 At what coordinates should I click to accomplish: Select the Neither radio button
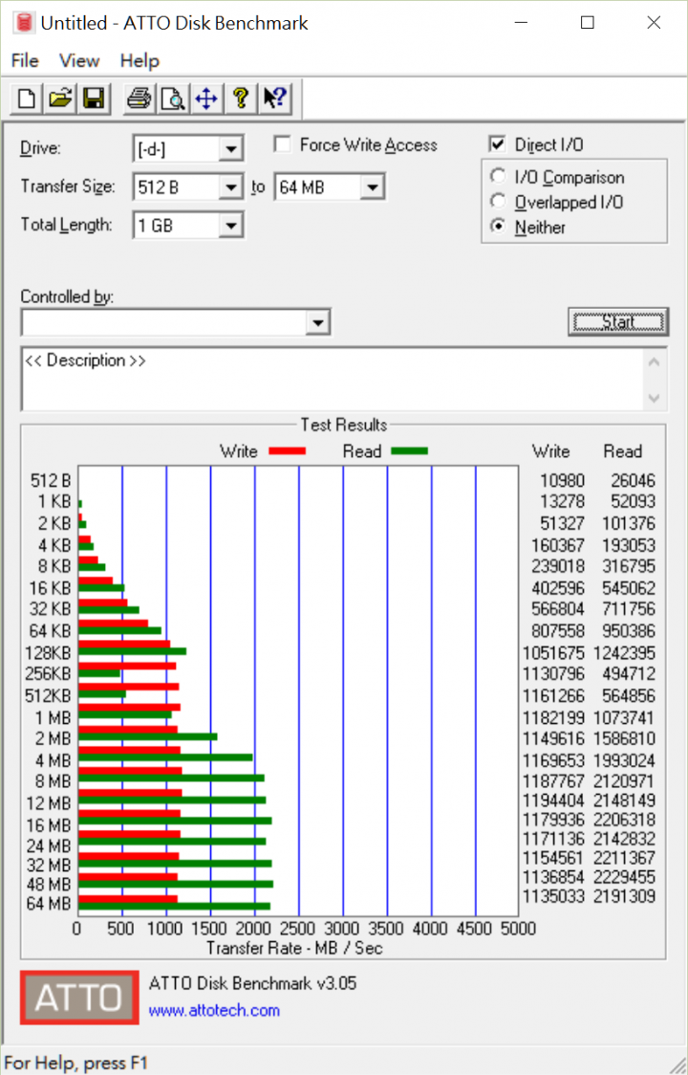[x=498, y=227]
